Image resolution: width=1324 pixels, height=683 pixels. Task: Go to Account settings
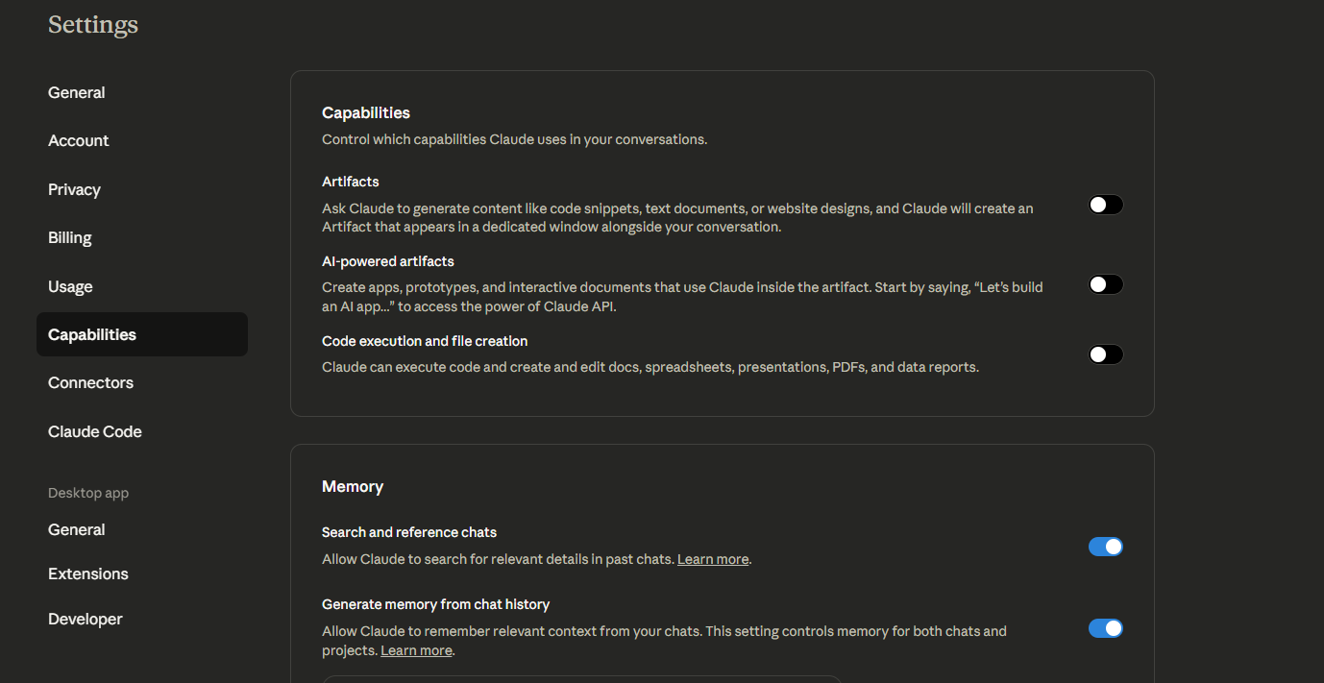pos(79,140)
